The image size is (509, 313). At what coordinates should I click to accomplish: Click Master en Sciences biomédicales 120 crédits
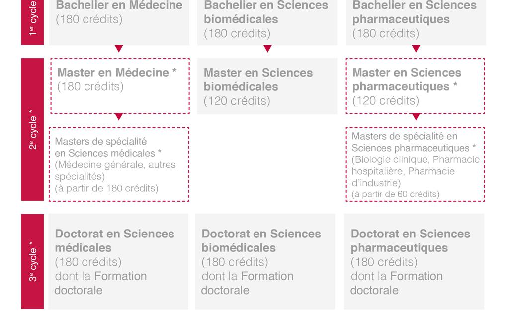click(x=267, y=86)
